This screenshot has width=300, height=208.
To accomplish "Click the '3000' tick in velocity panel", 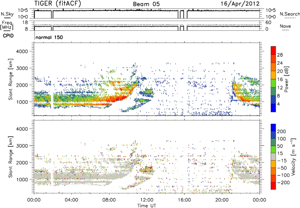I will coord(22,146).
